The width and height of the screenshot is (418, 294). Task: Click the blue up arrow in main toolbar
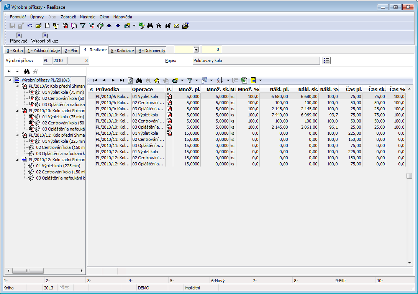[x=109, y=26]
